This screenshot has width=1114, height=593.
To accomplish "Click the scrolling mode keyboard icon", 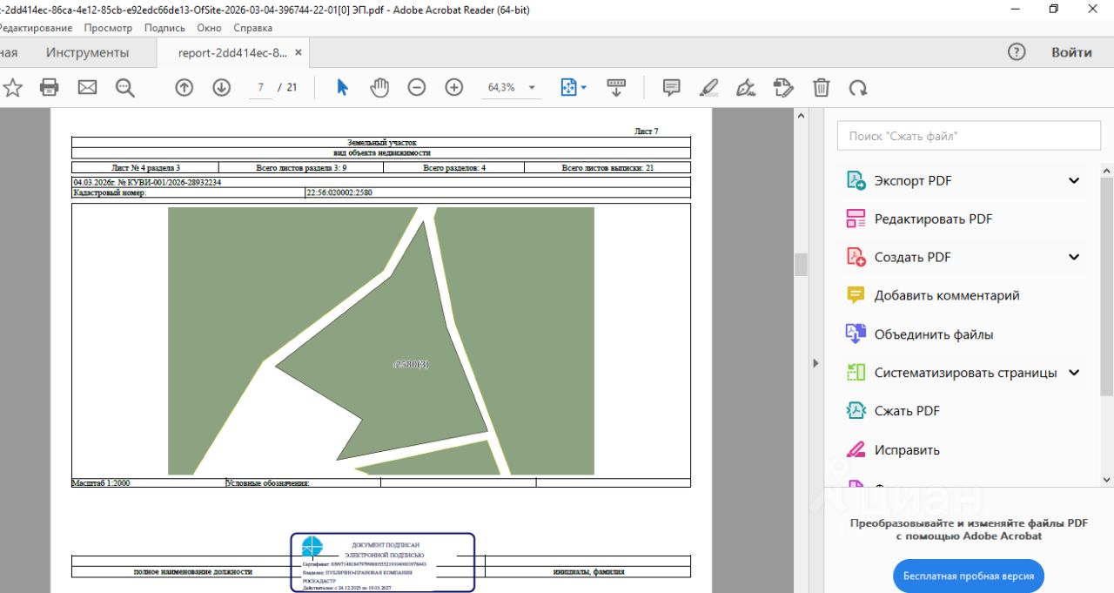I will pos(616,87).
